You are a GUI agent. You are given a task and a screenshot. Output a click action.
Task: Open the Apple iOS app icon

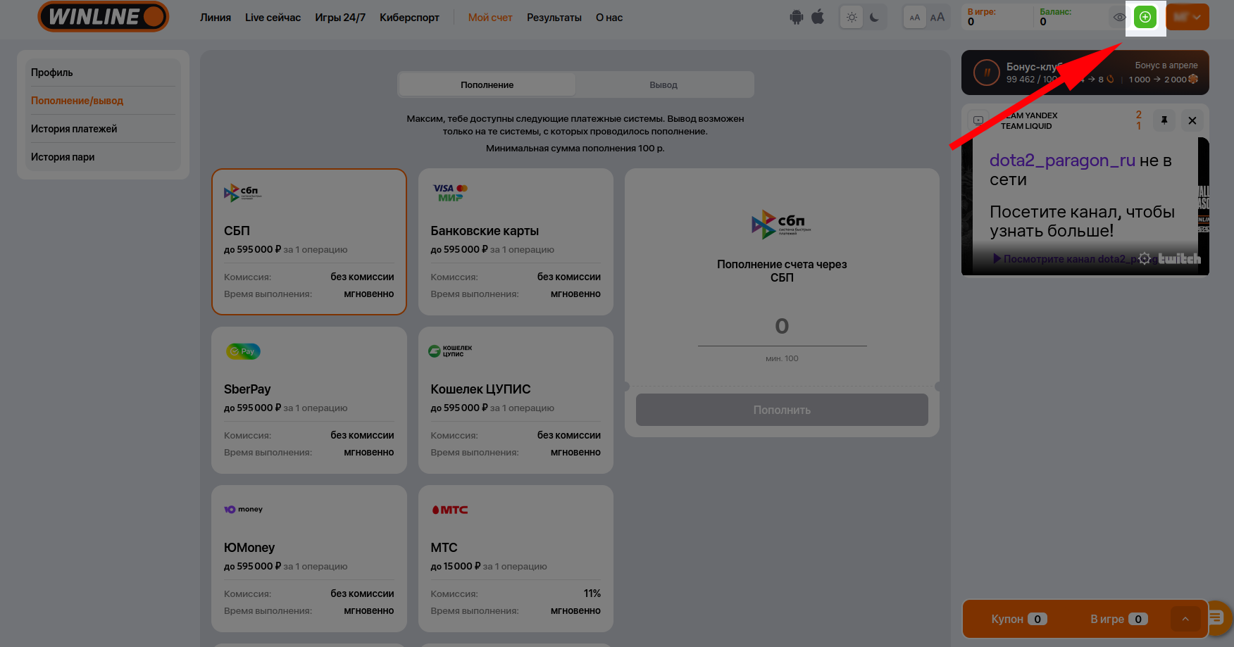818,17
